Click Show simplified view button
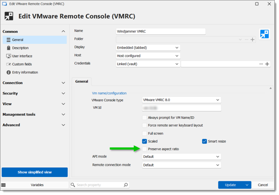Screen dimensions: 279x195 click(x=35, y=172)
